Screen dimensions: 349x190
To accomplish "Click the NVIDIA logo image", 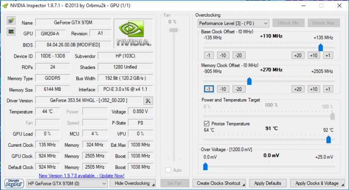I will (x=133, y=33).
